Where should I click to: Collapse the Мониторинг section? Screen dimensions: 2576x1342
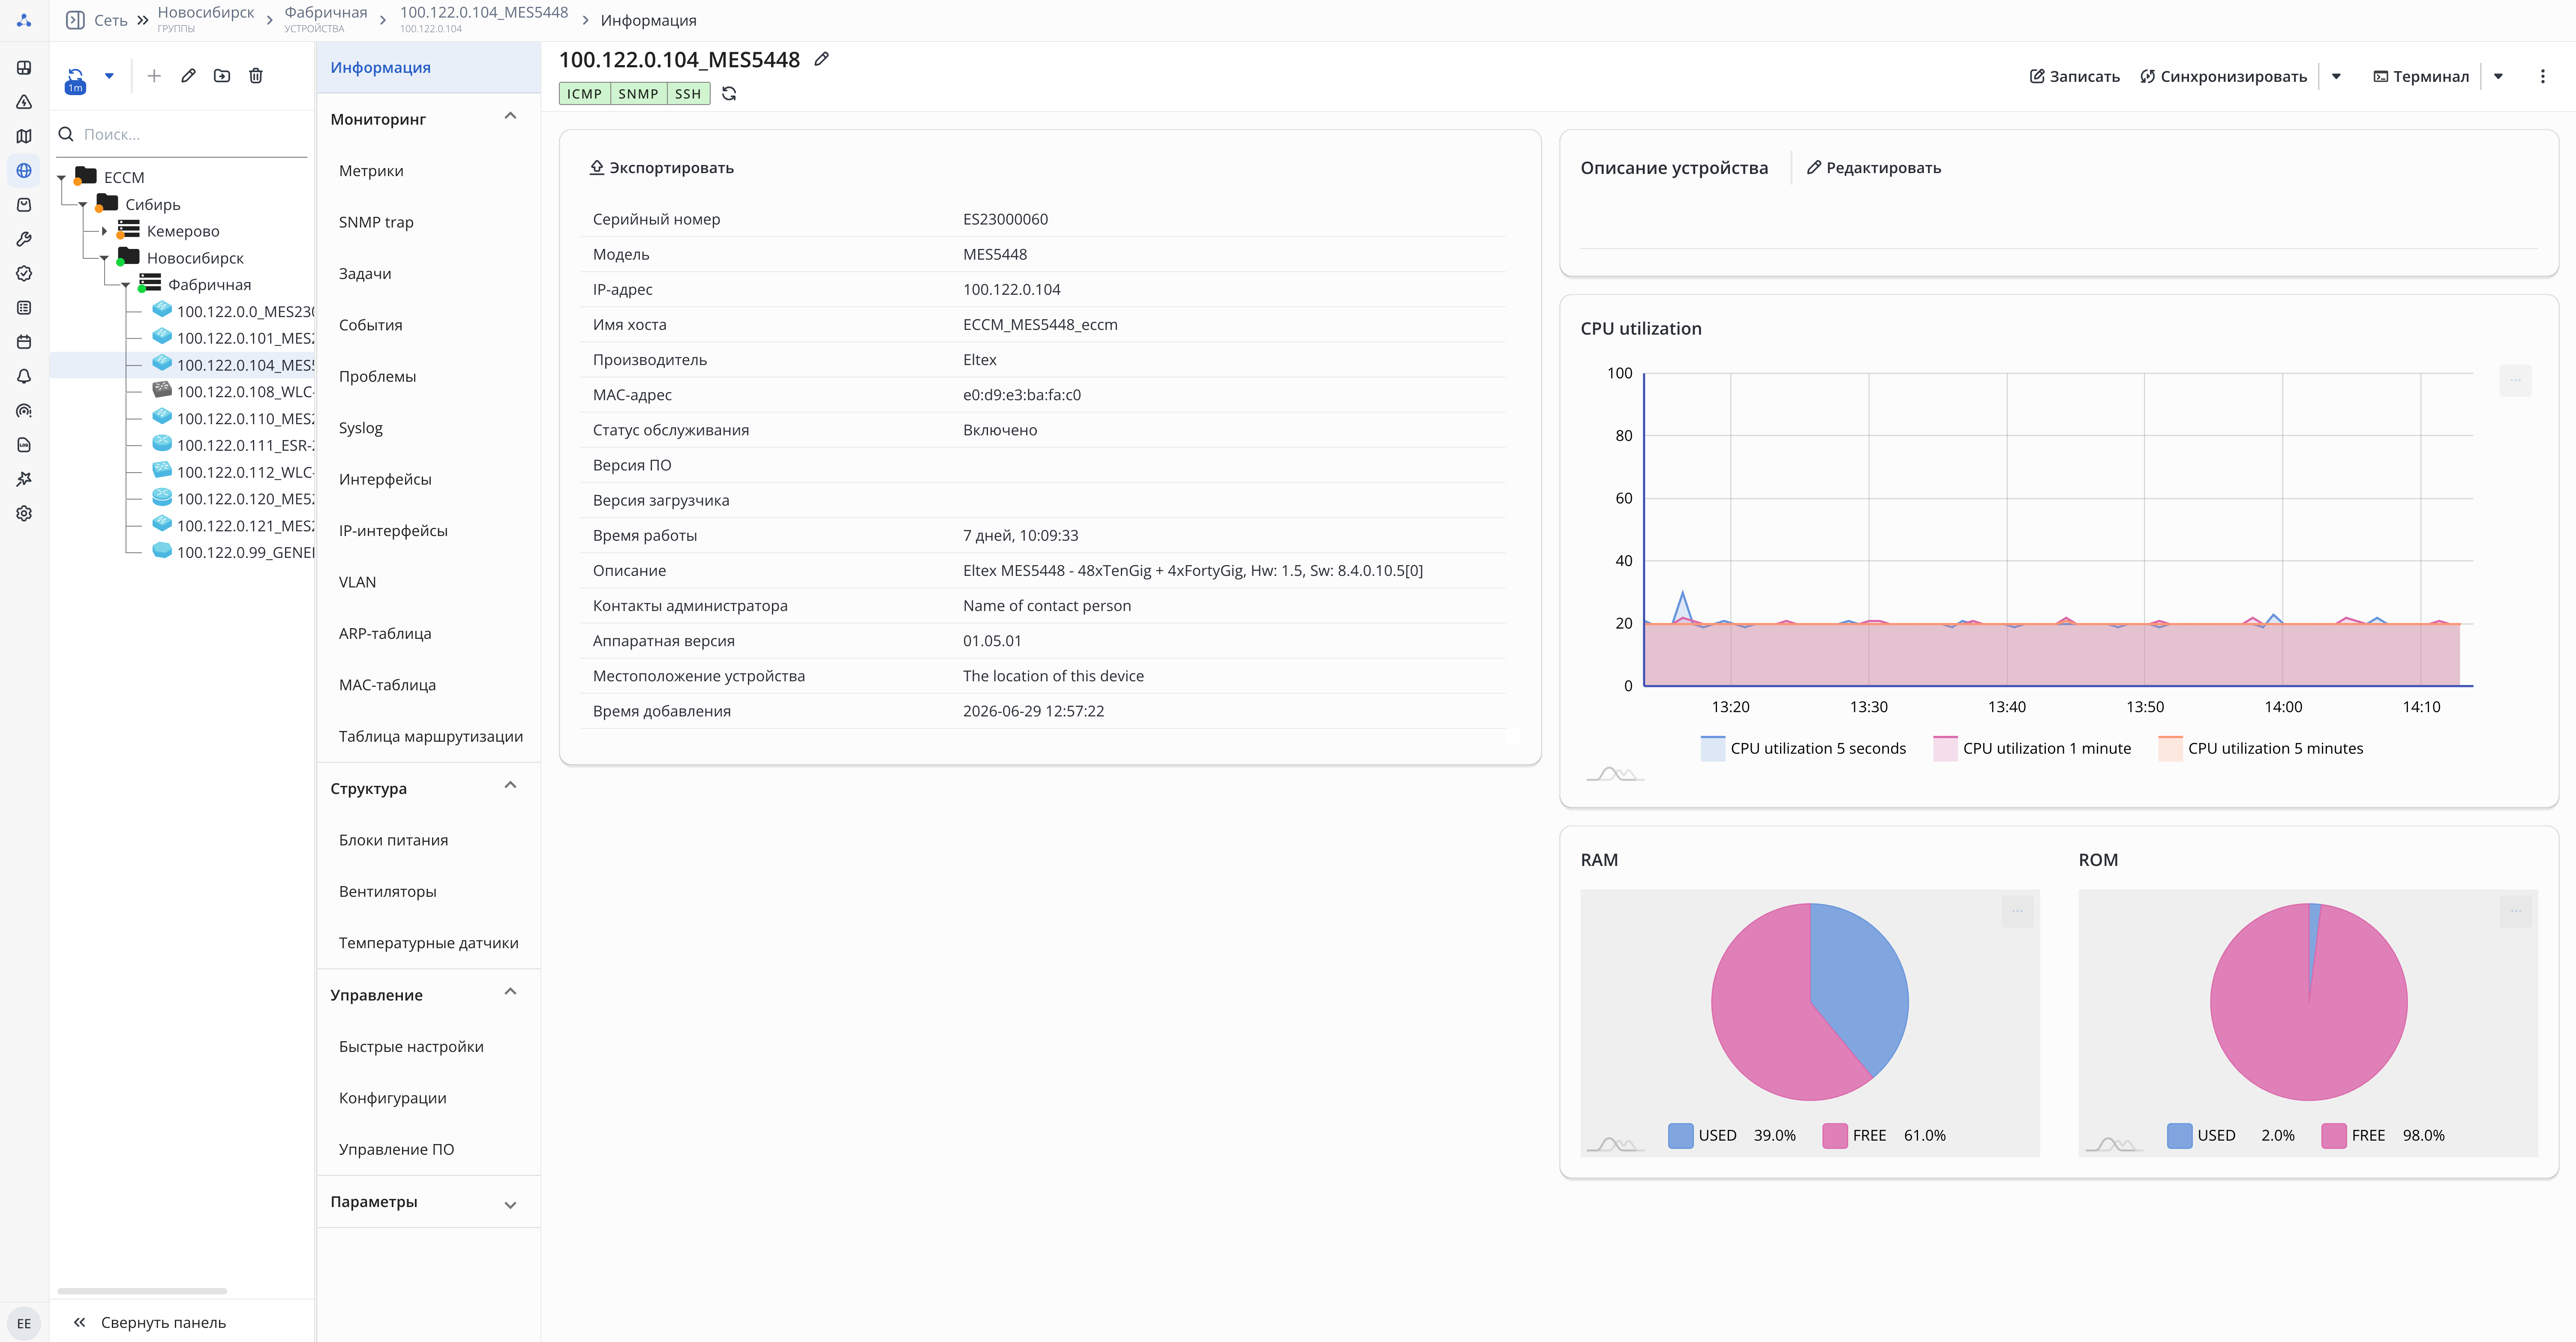coord(510,117)
